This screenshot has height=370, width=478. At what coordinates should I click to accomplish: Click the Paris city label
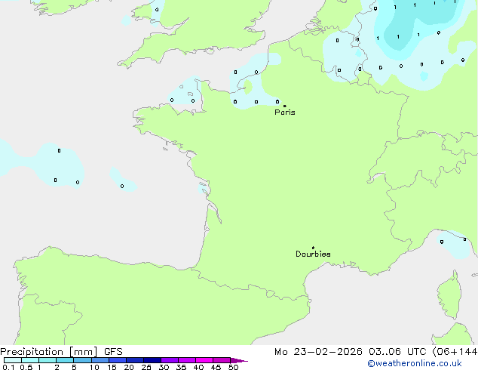(285, 113)
